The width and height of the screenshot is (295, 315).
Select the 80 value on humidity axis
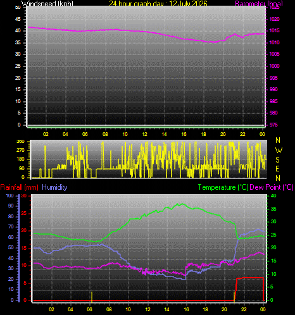(11, 216)
